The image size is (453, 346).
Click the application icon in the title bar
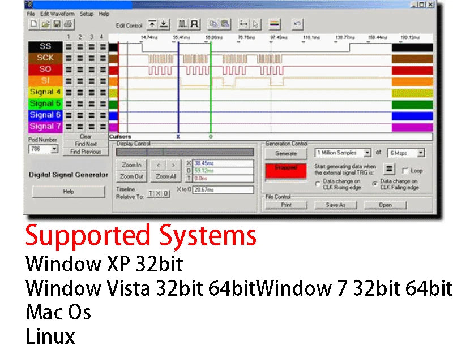[x=29, y=5]
